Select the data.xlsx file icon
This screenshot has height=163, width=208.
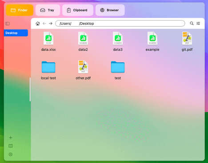(x=48, y=38)
